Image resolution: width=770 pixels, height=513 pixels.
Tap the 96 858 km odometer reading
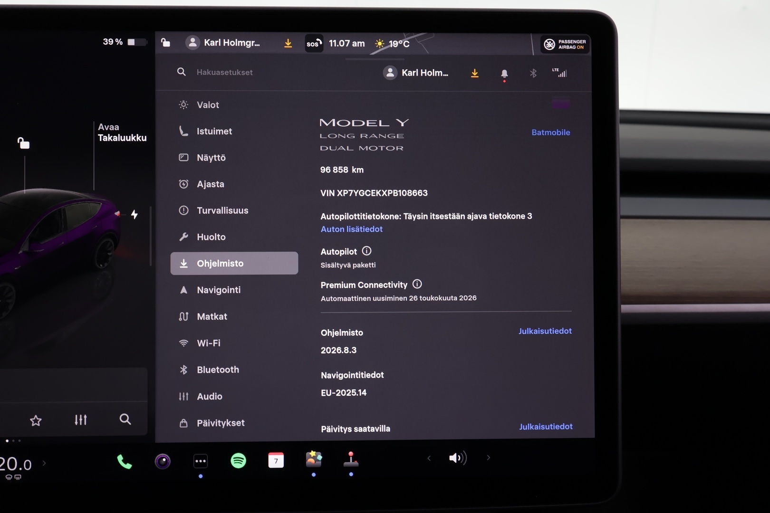coord(342,170)
